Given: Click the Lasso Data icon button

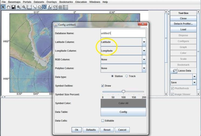Looking at the screenshot, I should pos(175,71).
